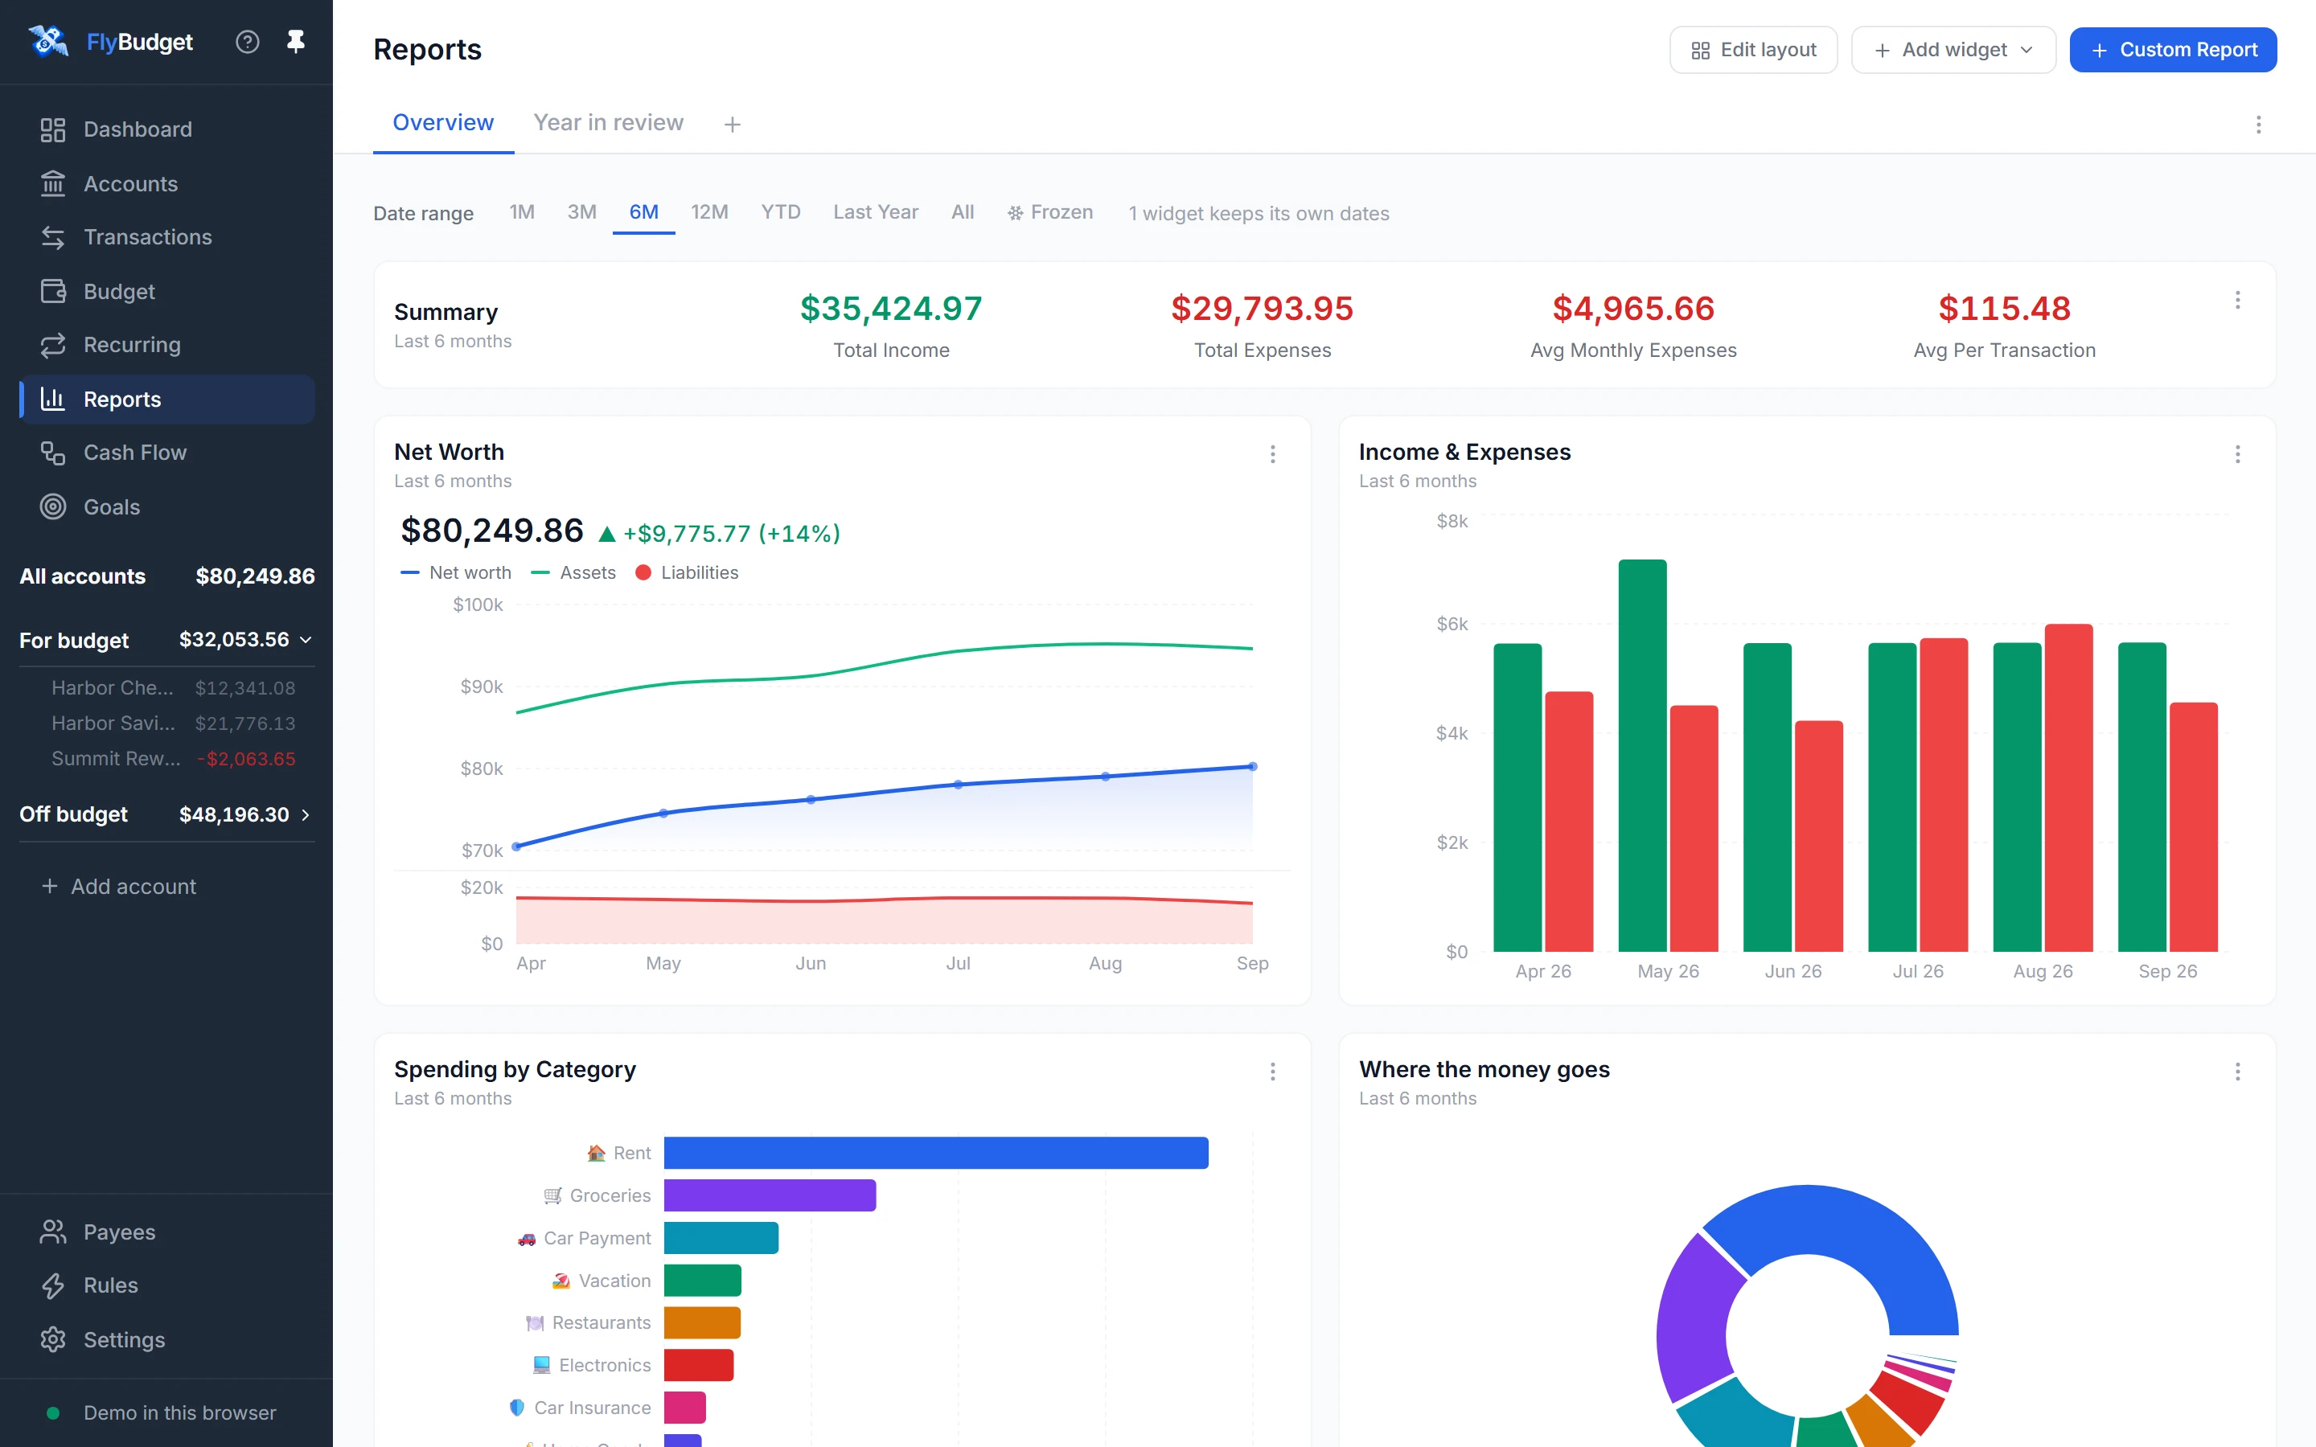Open Settings from the sidebar
2316x1447 pixels.
pos(166,1338)
